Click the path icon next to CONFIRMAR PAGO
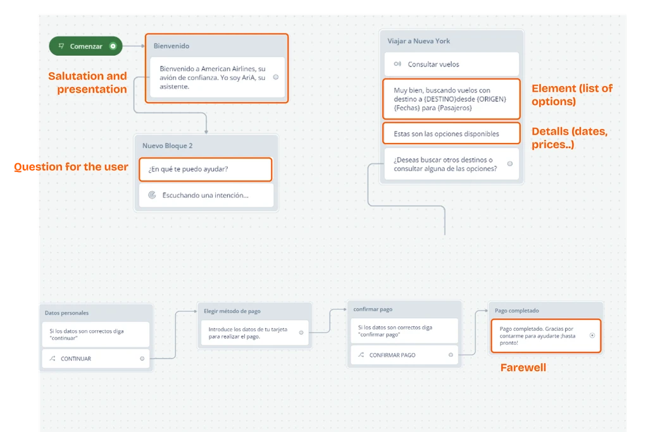Viewport: 648px width, 432px height. 361,355
